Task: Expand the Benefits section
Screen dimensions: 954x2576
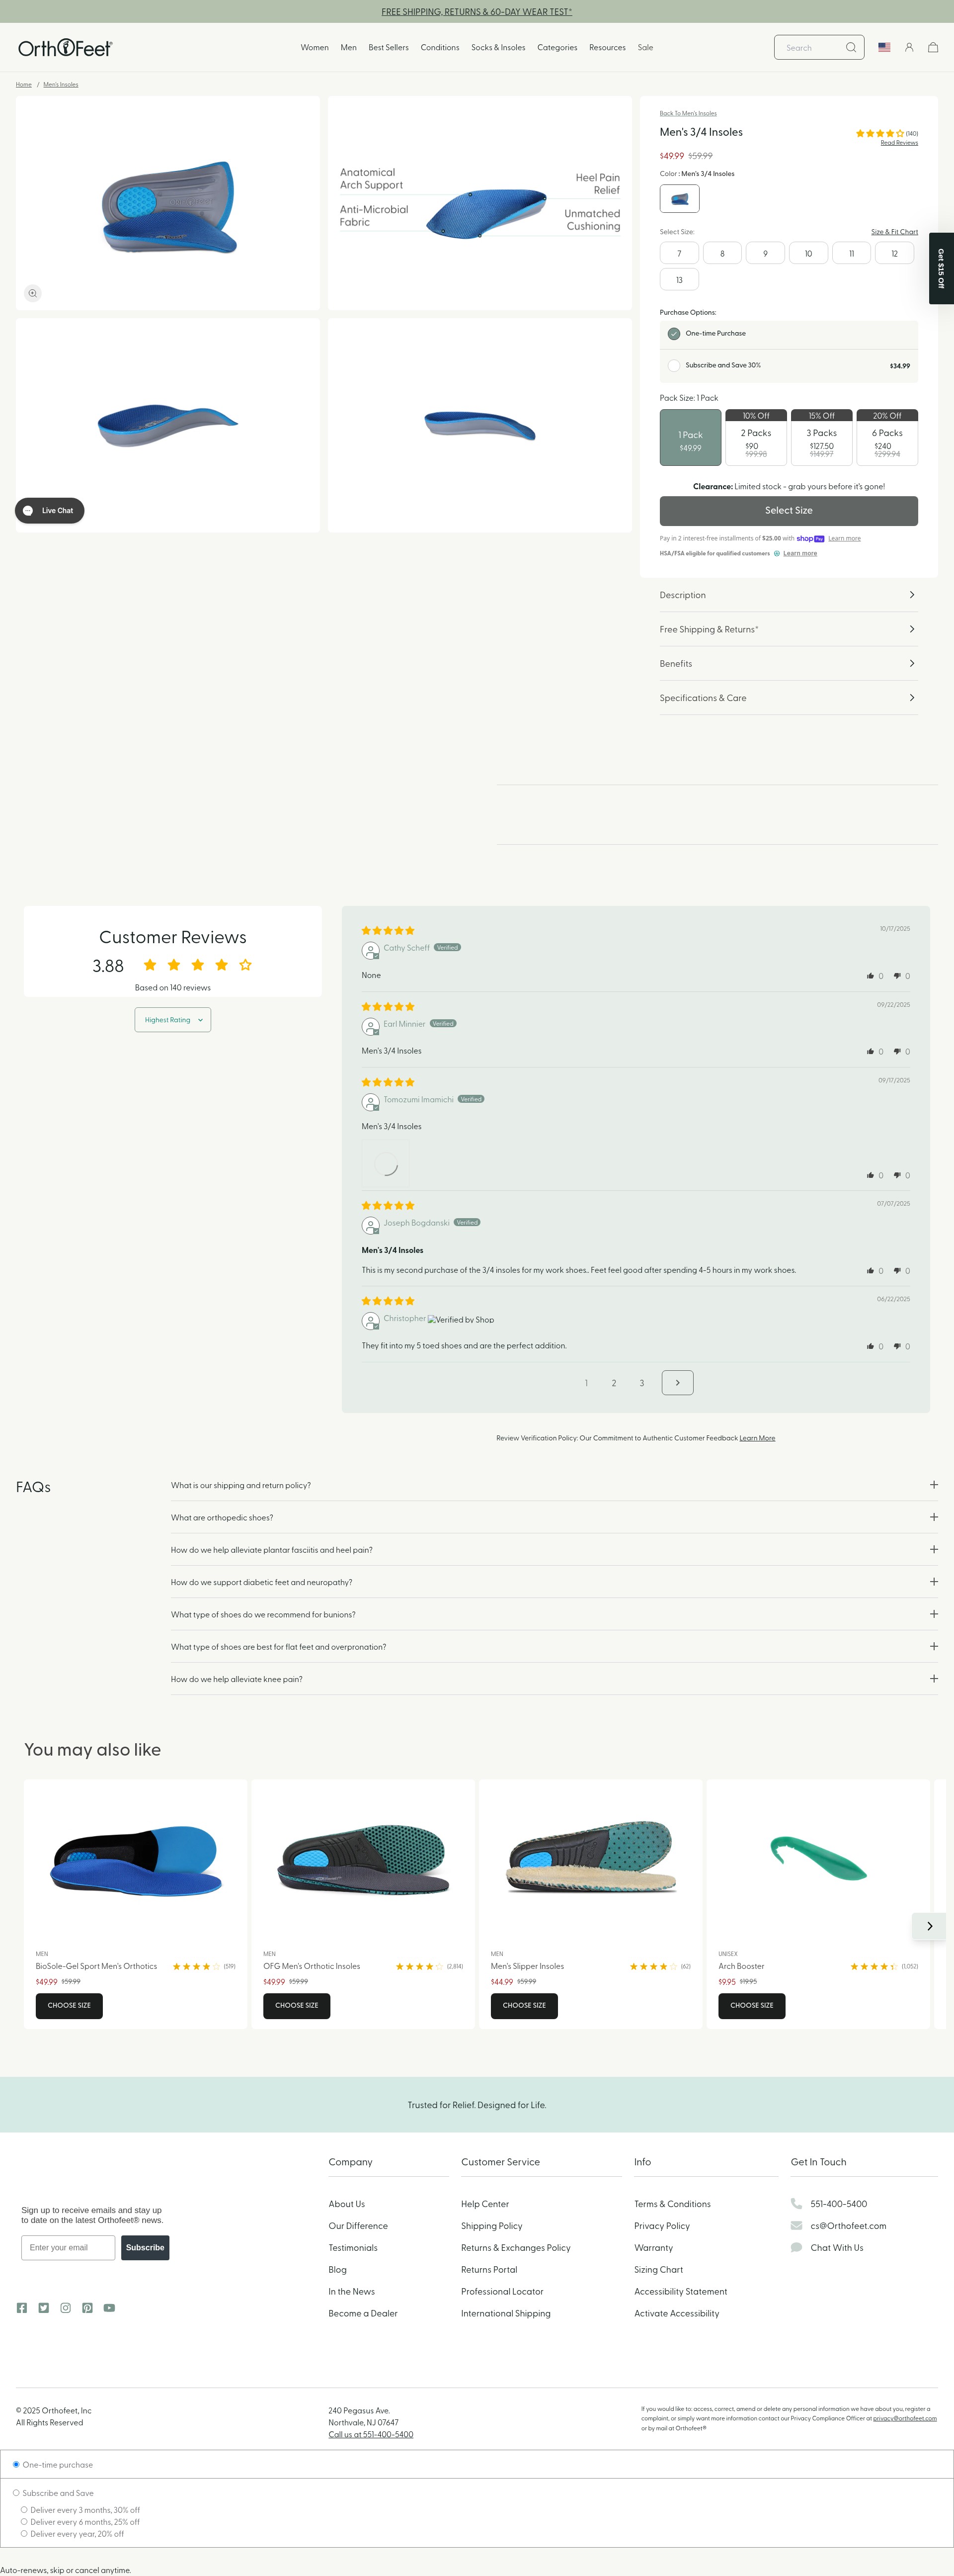Action: click(788, 663)
